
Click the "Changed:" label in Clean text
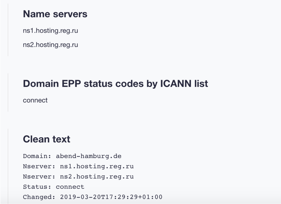(38, 197)
